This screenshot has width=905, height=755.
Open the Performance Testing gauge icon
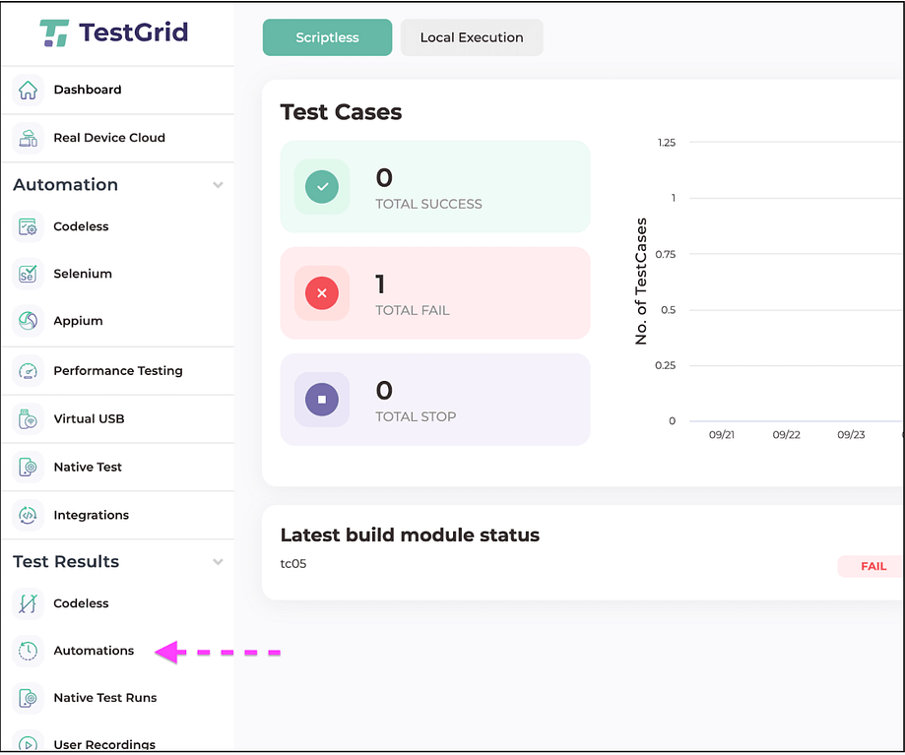point(28,371)
